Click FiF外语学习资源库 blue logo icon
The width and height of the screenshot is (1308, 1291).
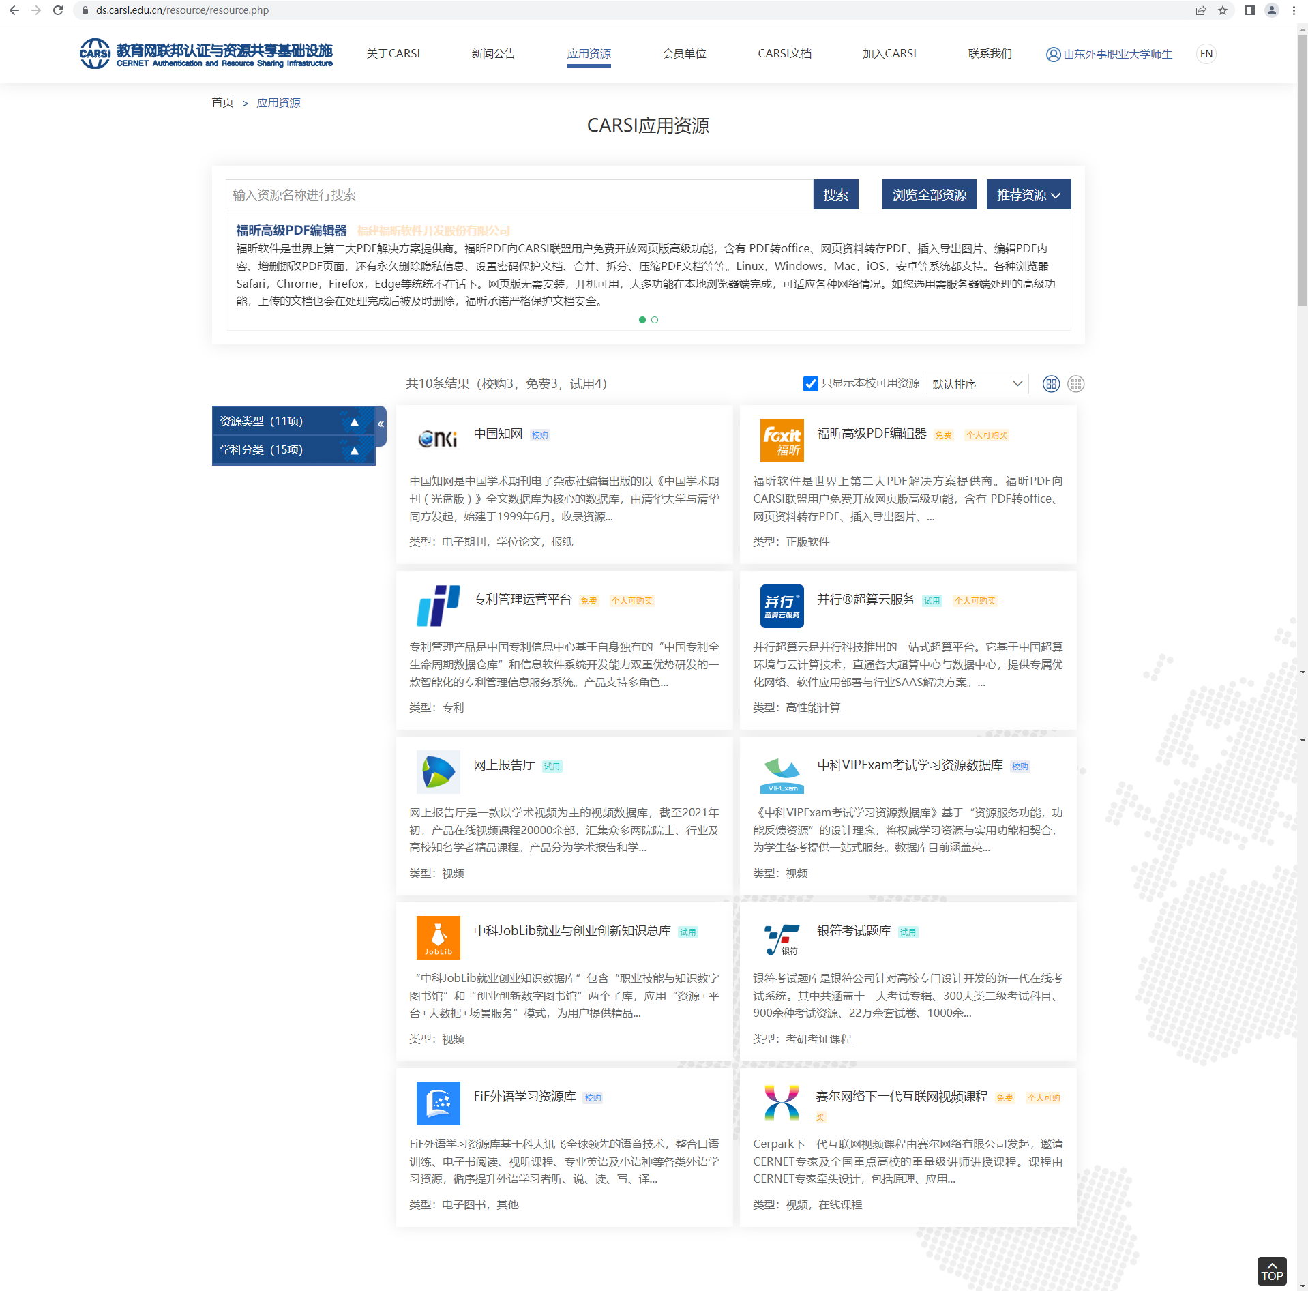pos(438,1103)
